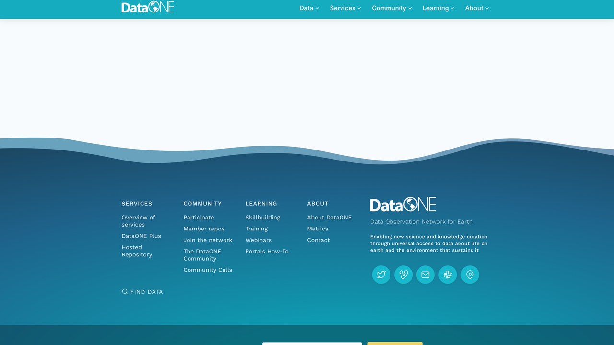
Task: Open the Vimeo channel icon
Action: [x=403, y=275]
